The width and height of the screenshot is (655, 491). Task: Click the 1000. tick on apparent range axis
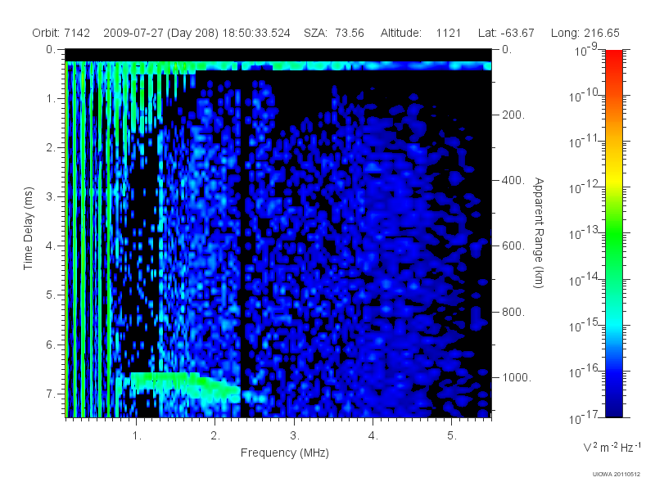click(x=517, y=377)
